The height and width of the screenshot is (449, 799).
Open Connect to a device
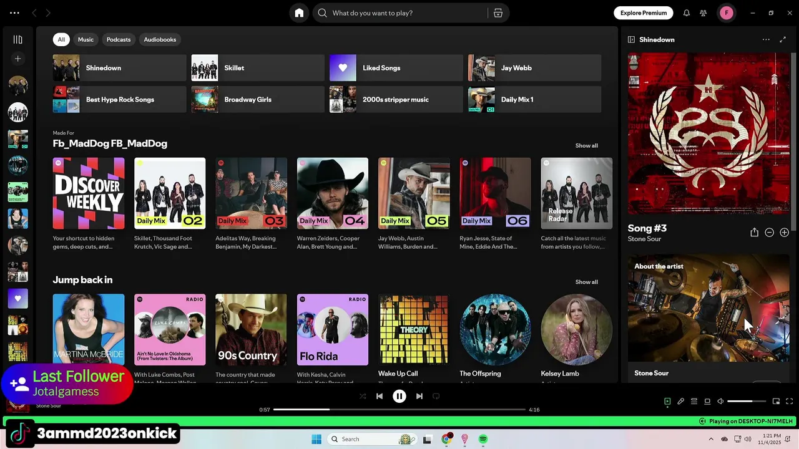[x=707, y=402]
